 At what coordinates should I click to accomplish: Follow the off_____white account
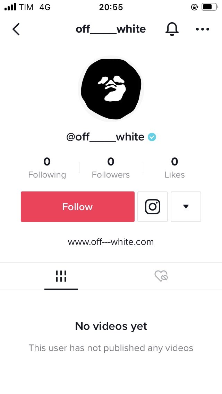coord(77,207)
